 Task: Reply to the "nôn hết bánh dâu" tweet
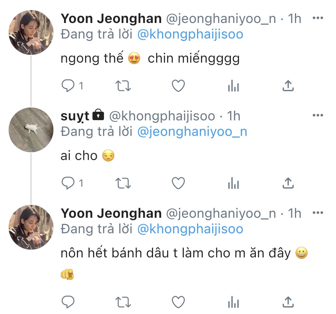(x=68, y=302)
